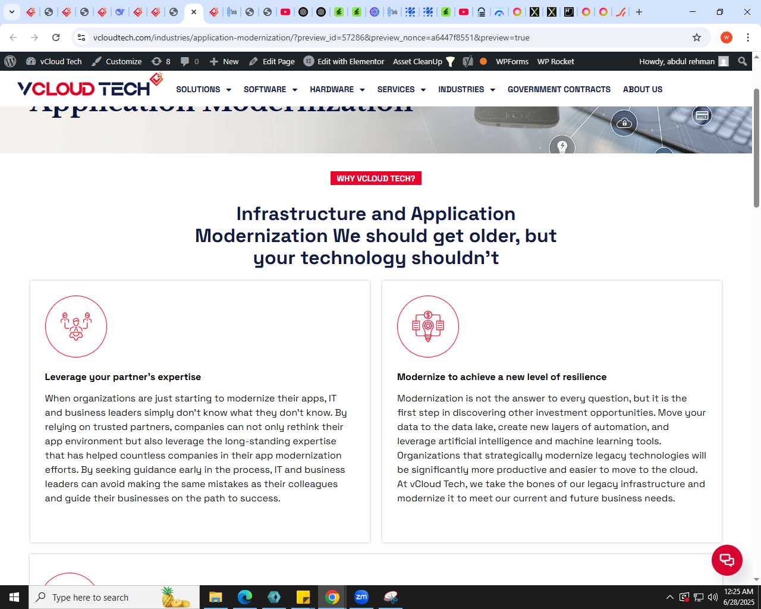The image size is (761, 609).
Task: Click the page vertical scrollbar thumb
Action: [x=756, y=147]
